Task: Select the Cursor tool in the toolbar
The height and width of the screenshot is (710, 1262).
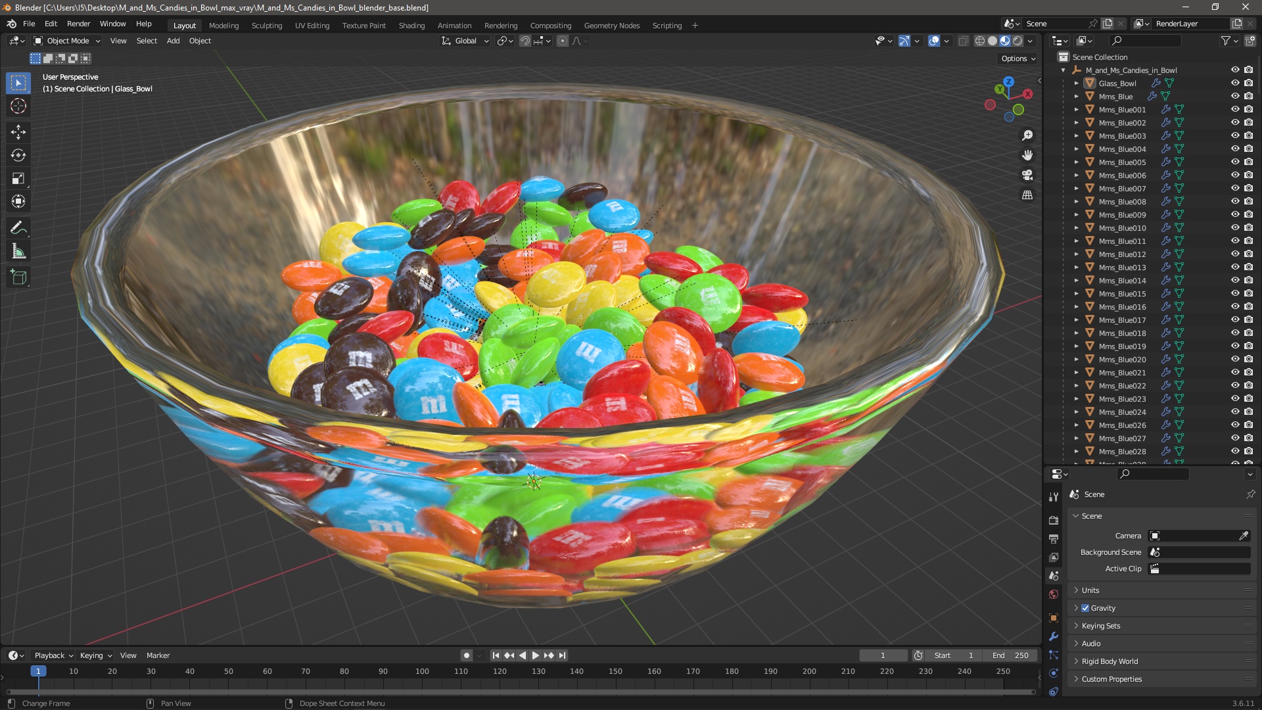Action: click(18, 106)
